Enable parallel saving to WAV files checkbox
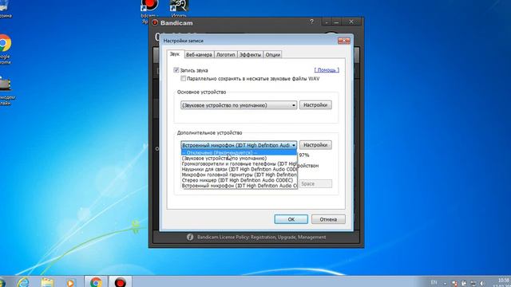 point(183,78)
